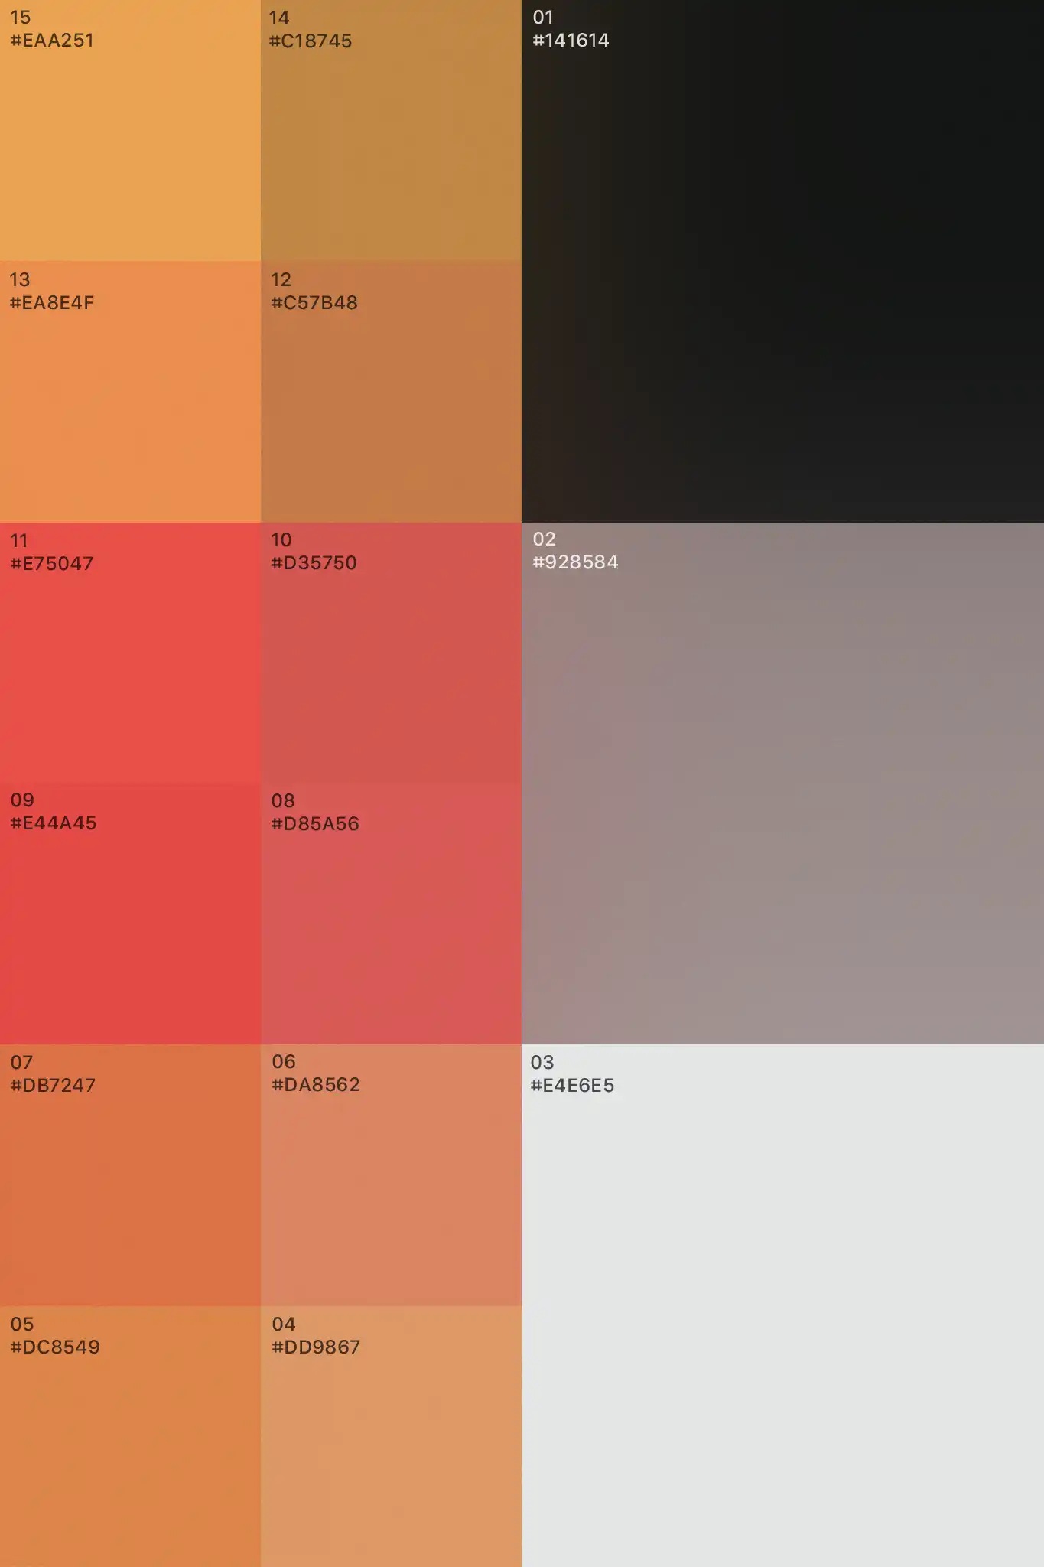This screenshot has height=1567, width=1044.
Task: Select the gray-mauve swatch #928584
Action: point(782,783)
